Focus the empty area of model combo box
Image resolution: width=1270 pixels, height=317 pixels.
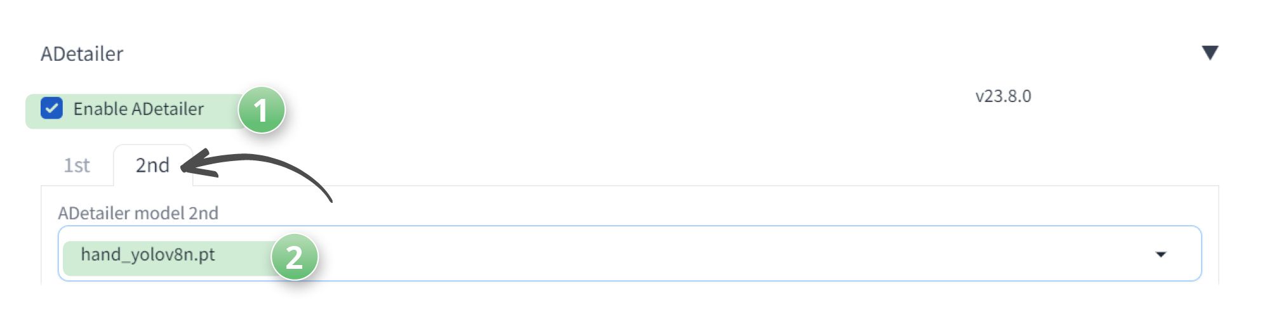(x=730, y=254)
